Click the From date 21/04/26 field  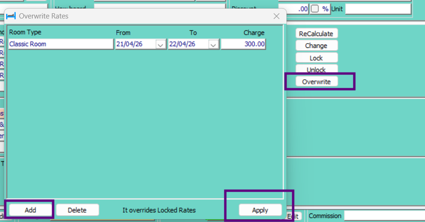point(136,44)
